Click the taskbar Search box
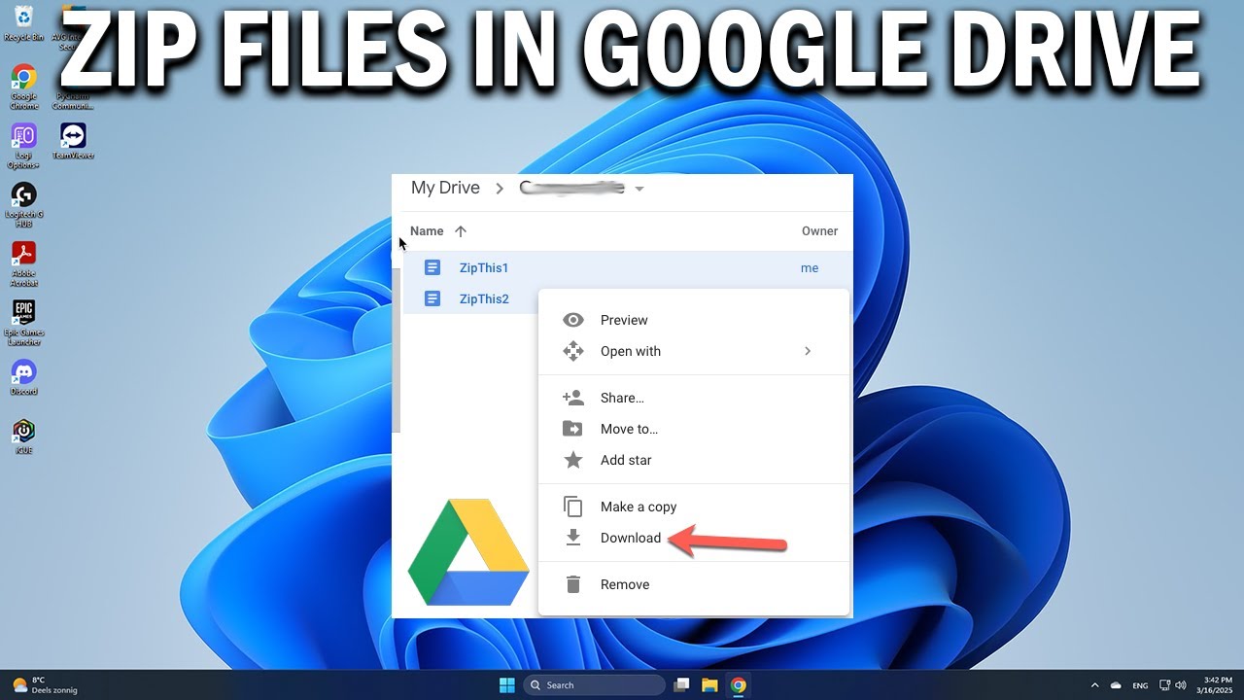 [x=595, y=685]
